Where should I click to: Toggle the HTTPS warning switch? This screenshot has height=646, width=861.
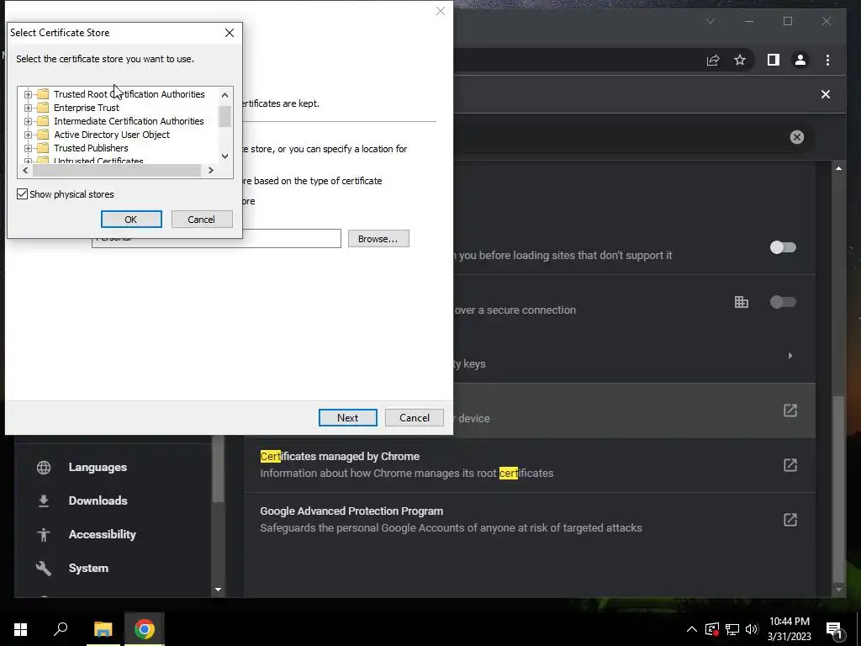coord(783,247)
